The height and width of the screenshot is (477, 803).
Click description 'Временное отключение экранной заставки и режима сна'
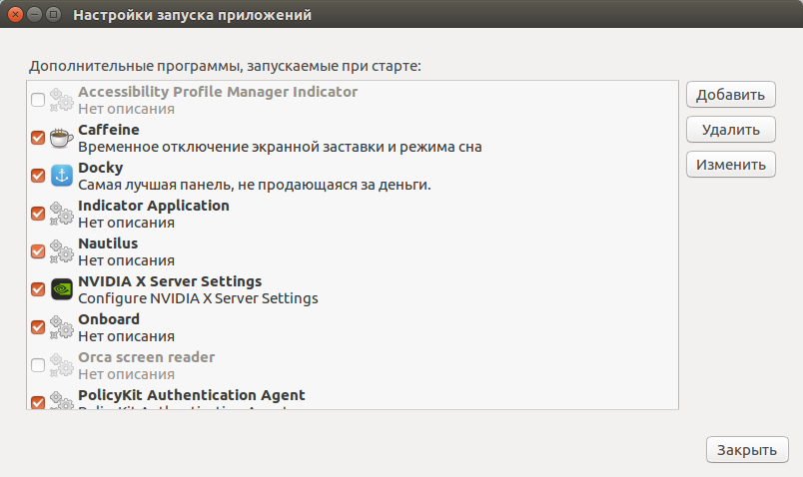coord(280,147)
